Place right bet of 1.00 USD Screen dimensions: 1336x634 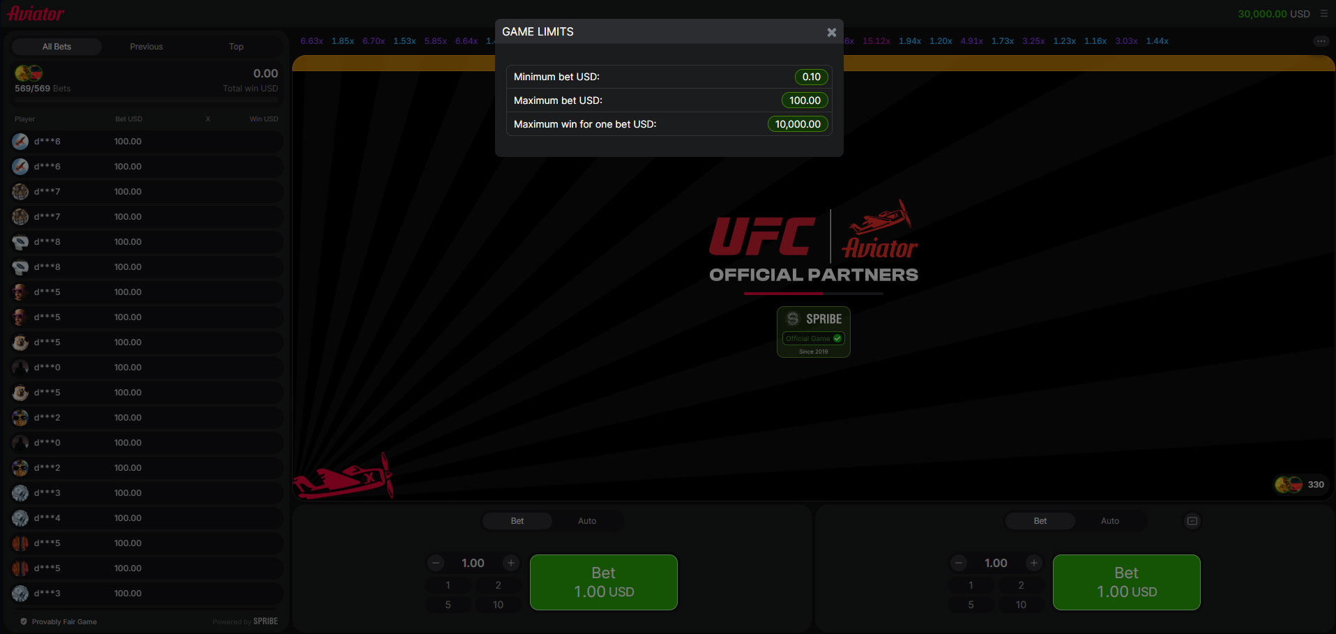pos(1126,582)
